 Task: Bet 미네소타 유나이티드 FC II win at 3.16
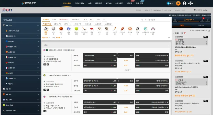(x=152, y=102)
